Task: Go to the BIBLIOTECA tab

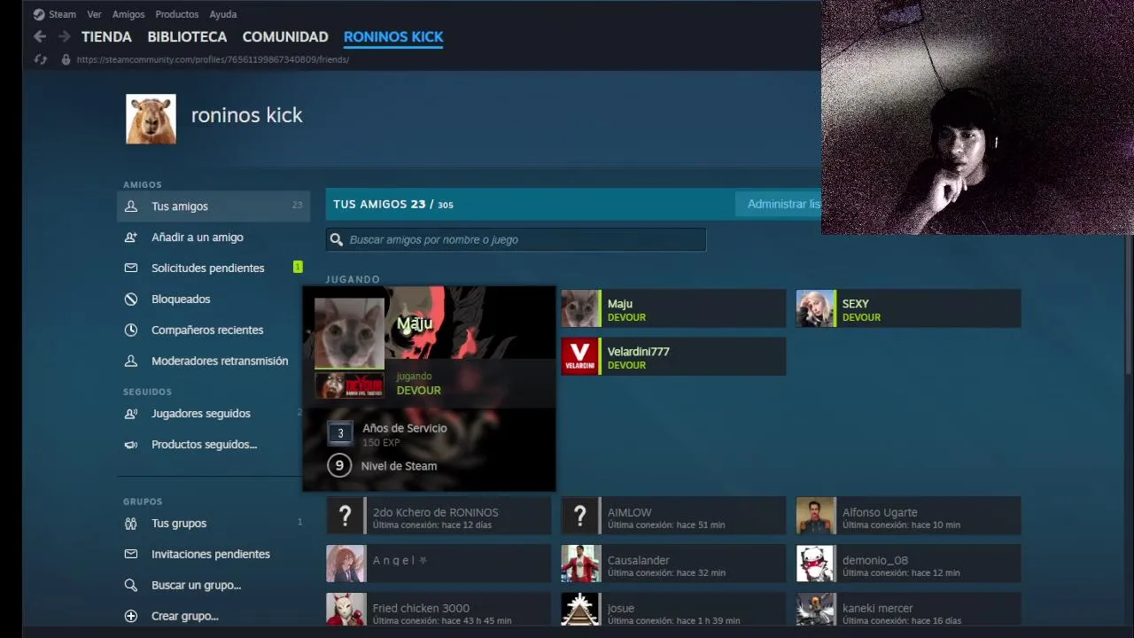Action: (x=187, y=36)
